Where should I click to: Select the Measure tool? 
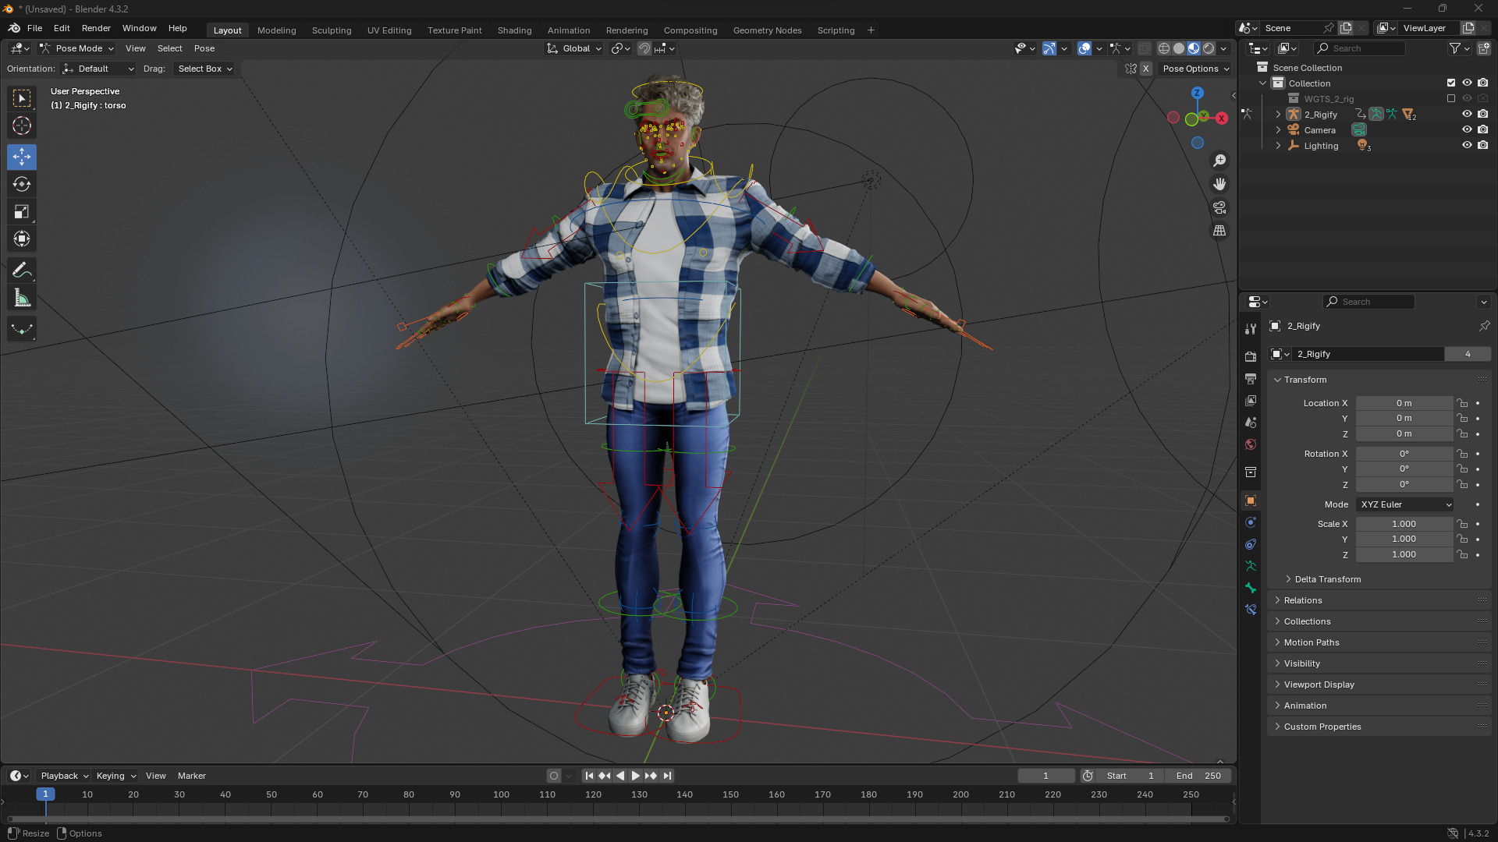(22, 299)
